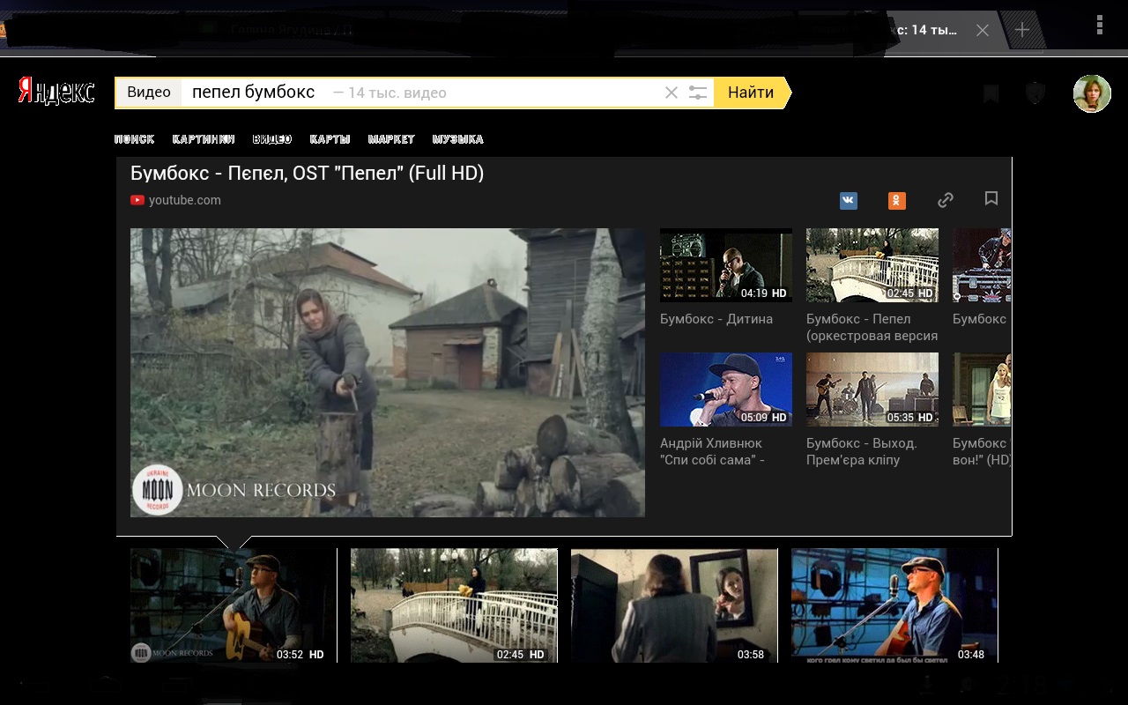Viewport: 1128px width, 705px height.
Task: Switch to Музыка search tab
Action: [457, 139]
